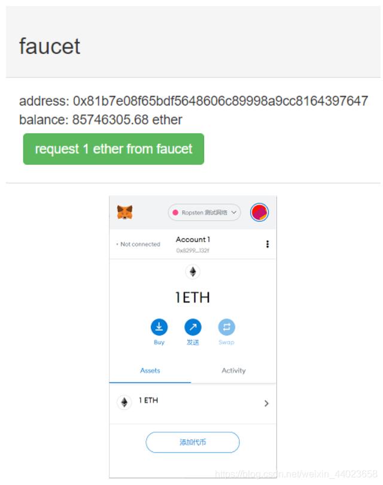Switch to the Assets tab
Screen dimensions: 383x485
point(150,370)
